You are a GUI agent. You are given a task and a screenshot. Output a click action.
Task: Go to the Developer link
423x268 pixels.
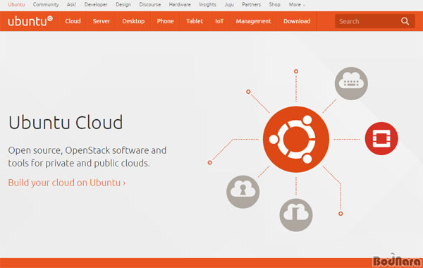pos(96,5)
